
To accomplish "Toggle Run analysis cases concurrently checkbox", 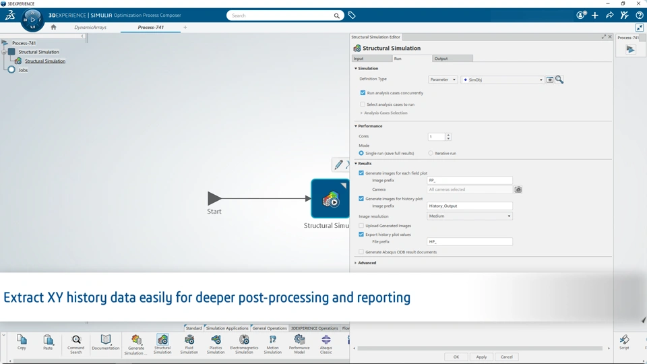I will [363, 93].
